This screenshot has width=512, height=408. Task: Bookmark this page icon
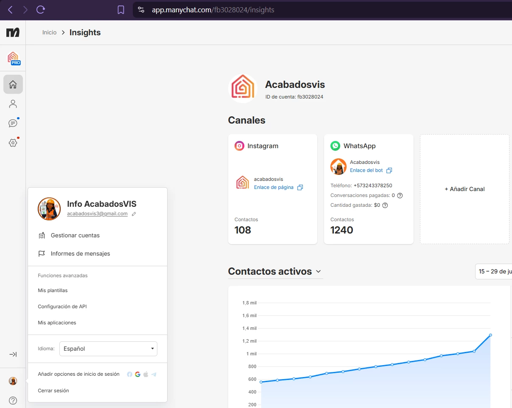pyautogui.click(x=121, y=10)
